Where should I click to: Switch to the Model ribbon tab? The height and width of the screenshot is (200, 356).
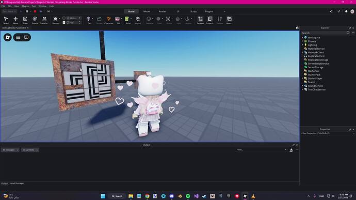147,11
